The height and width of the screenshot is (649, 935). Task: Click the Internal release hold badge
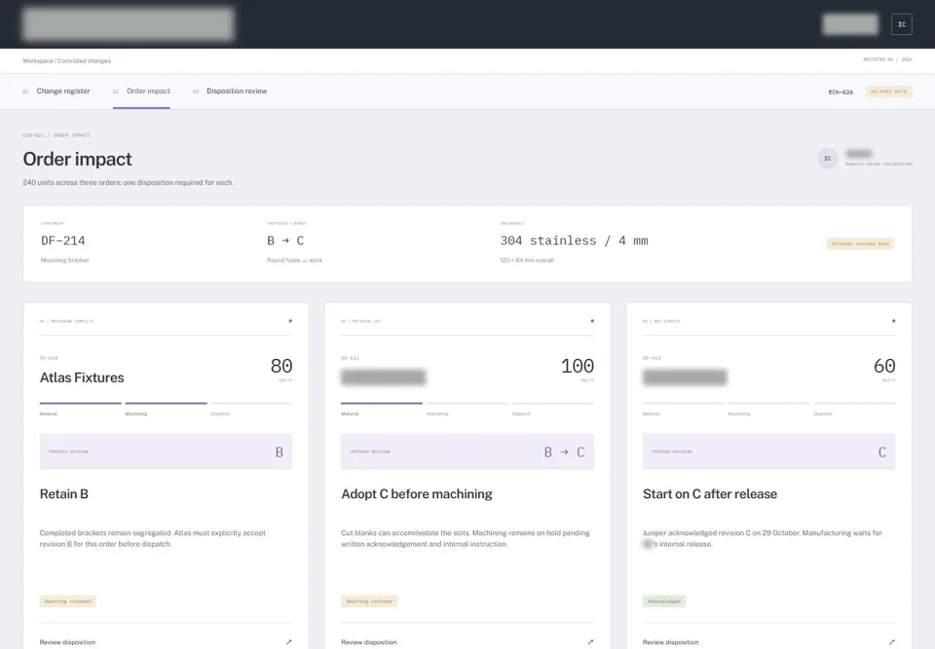point(860,244)
